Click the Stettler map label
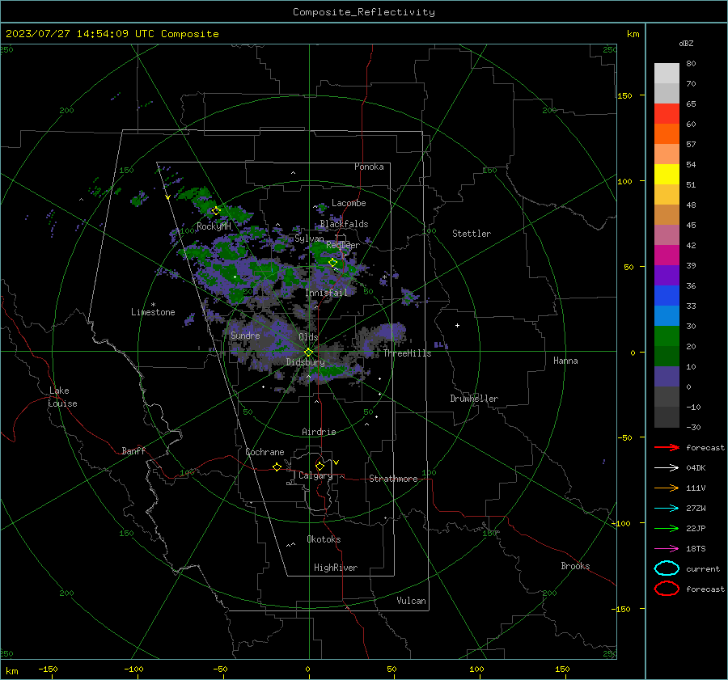This screenshot has width=728, height=680. click(472, 234)
